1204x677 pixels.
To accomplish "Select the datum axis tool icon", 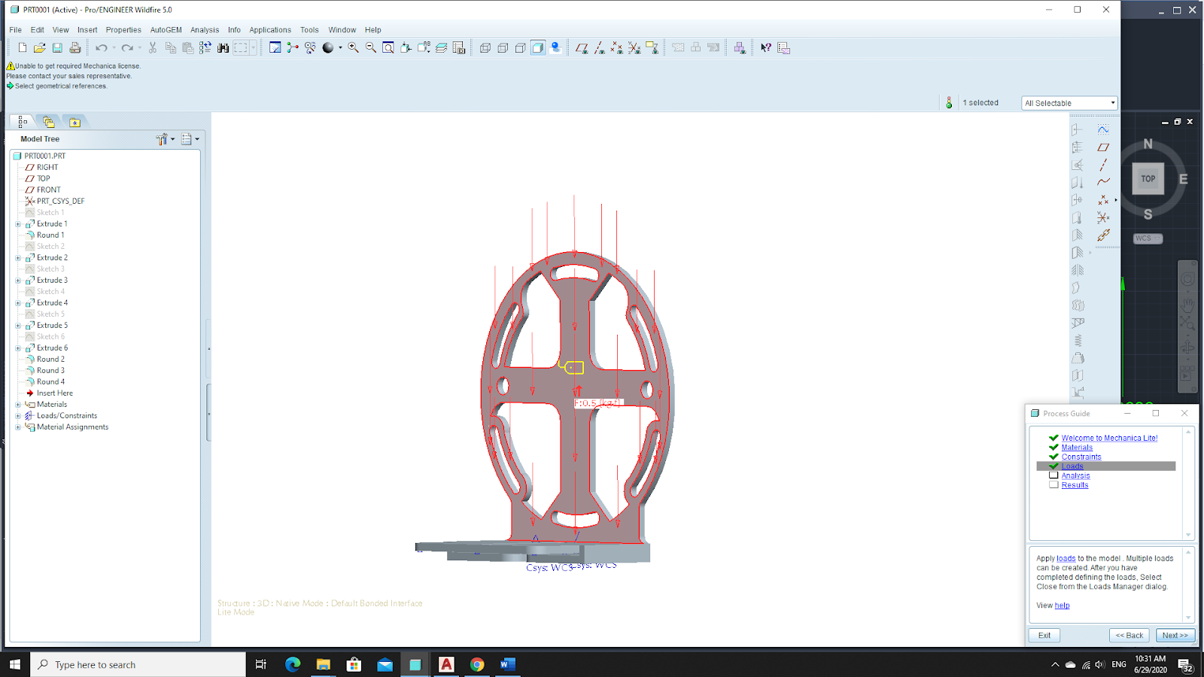I will (1103, 165).
